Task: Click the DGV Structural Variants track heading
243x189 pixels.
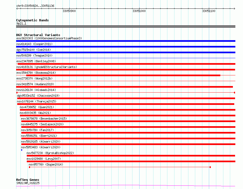Action: [38, 35]
